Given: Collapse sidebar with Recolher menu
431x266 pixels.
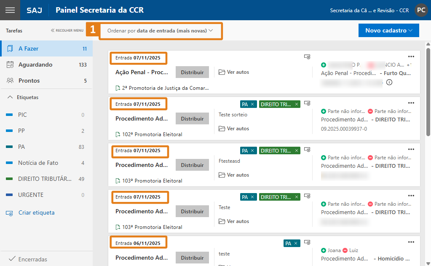Looking at the screenshot, I should 67,30.
